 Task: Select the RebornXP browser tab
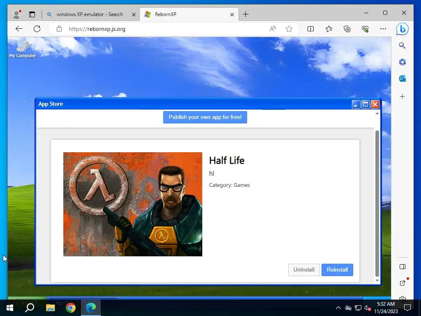[188, 14]
